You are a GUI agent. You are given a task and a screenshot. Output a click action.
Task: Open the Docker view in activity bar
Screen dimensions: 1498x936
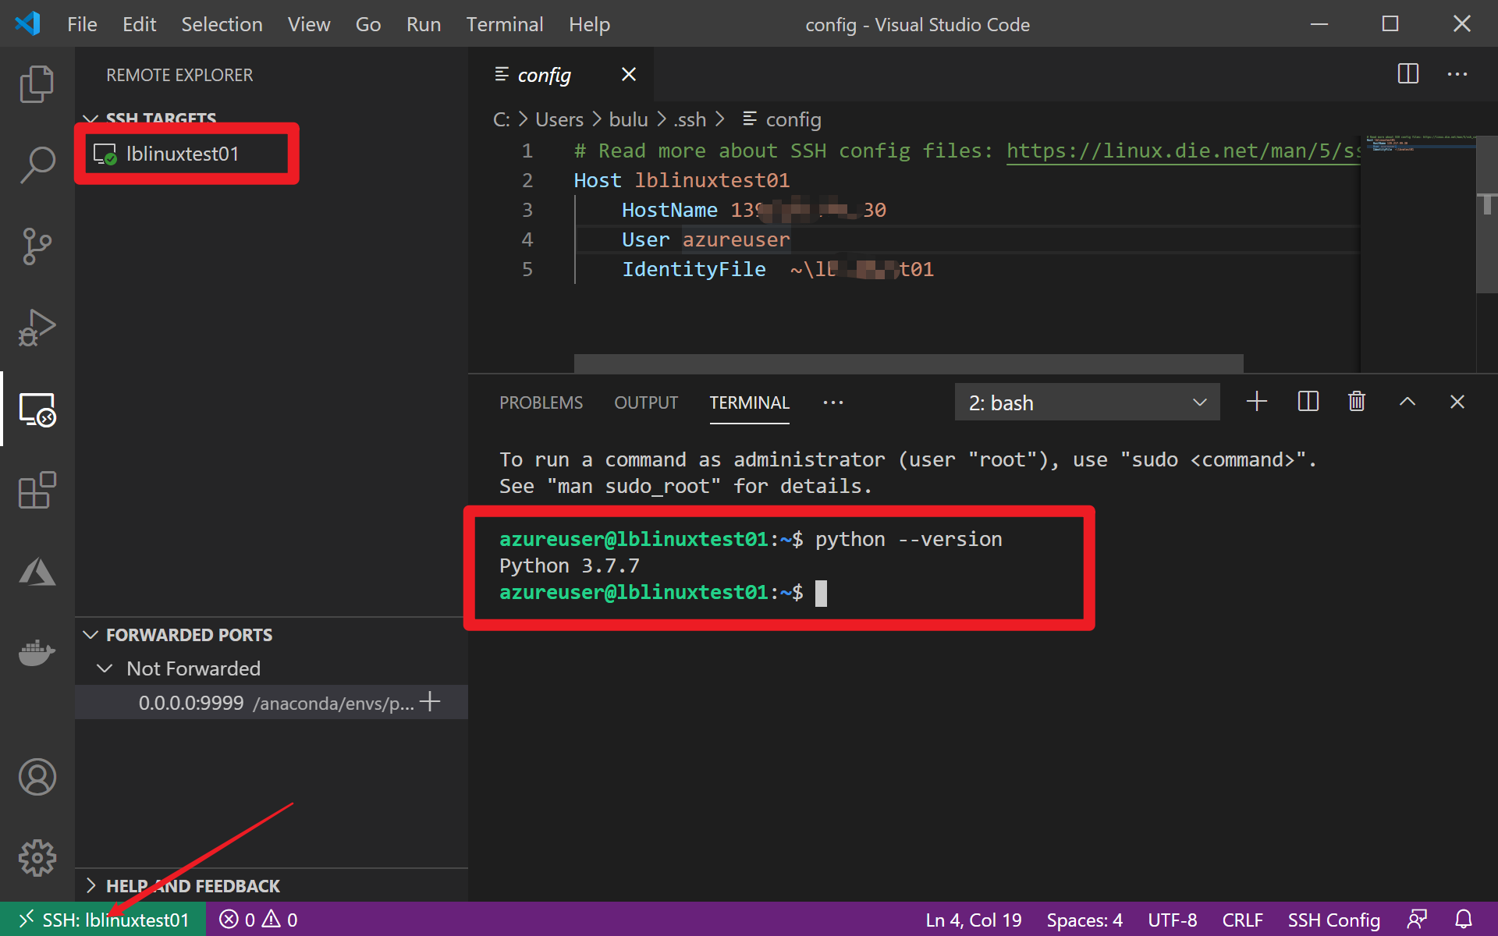tap(37, 653)
